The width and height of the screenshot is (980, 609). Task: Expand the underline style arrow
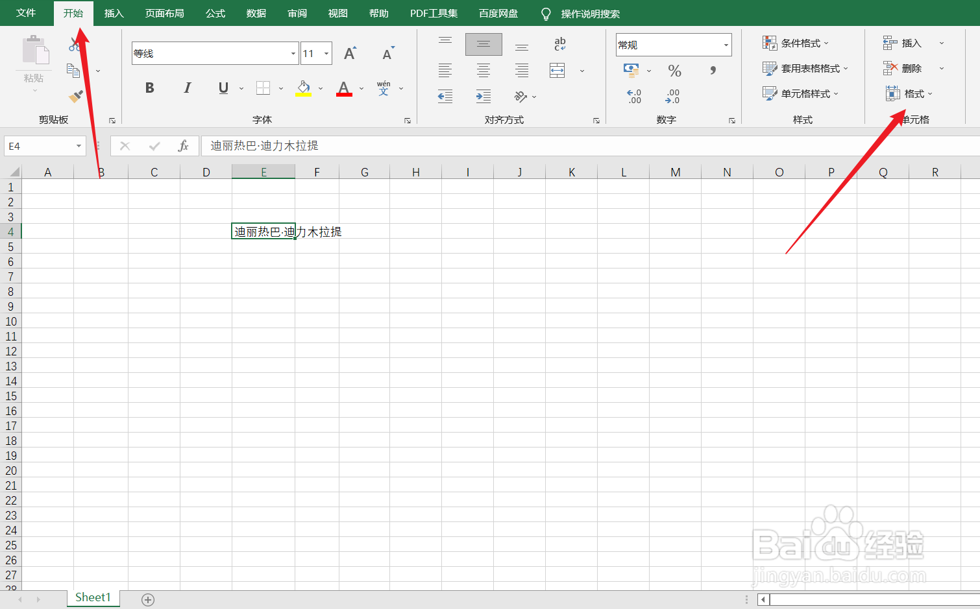[241, 88]
